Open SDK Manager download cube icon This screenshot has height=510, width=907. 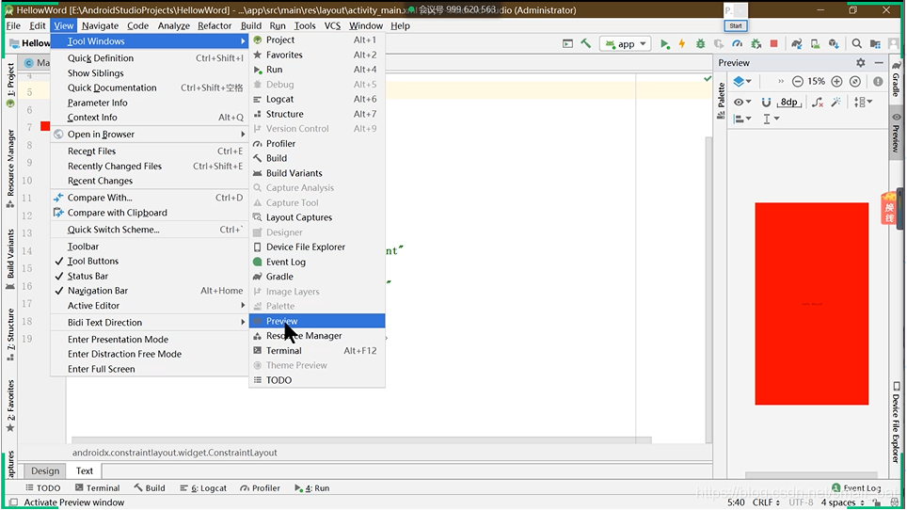pos(834,44)
